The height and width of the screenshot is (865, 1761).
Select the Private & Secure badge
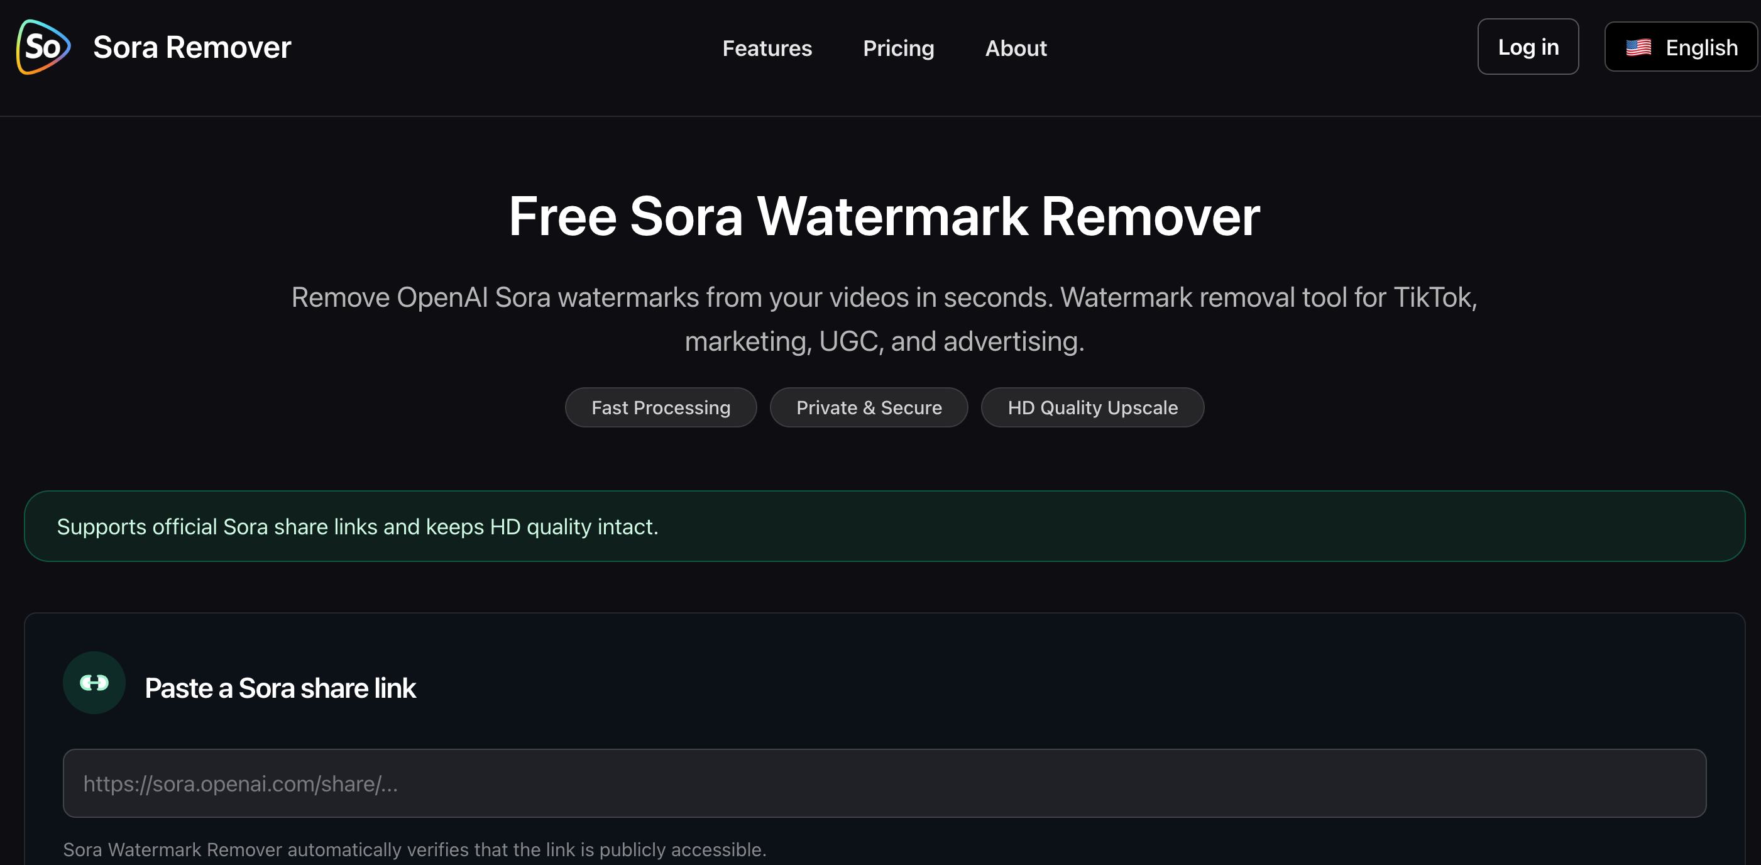click(x=869, y=407)
